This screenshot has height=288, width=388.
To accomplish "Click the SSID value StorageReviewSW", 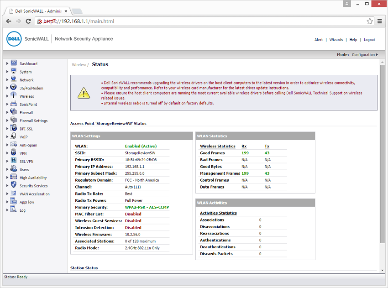I will [x=140, y=153].
